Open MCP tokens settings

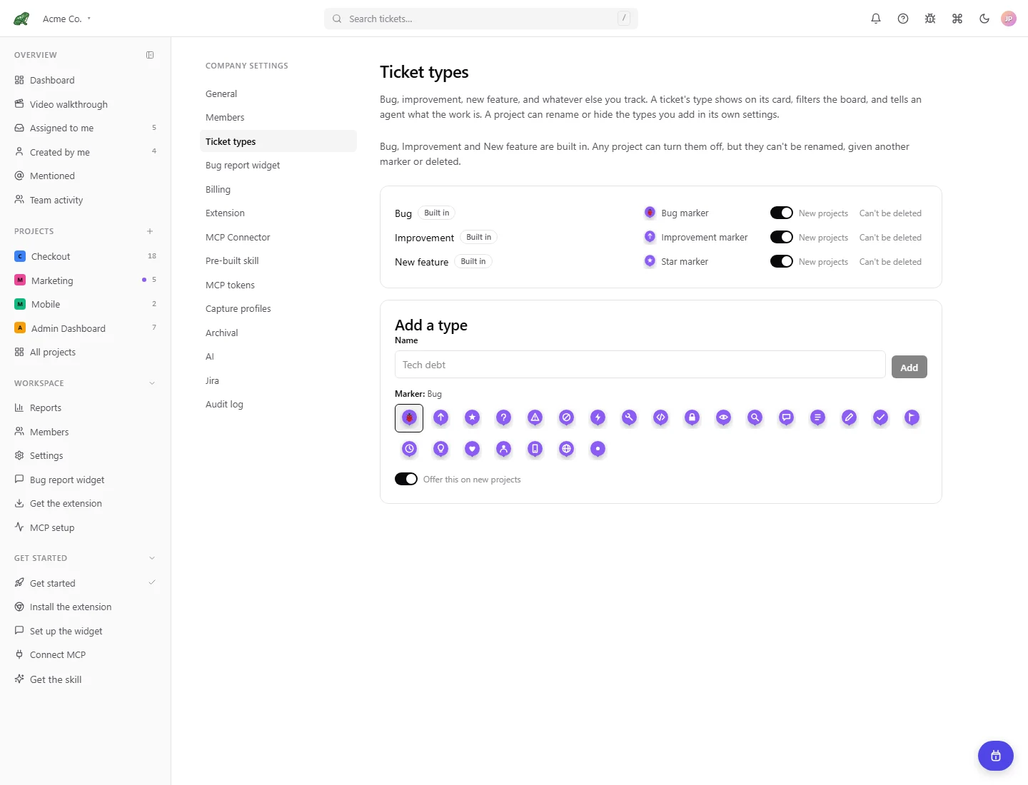coord(278,285)
